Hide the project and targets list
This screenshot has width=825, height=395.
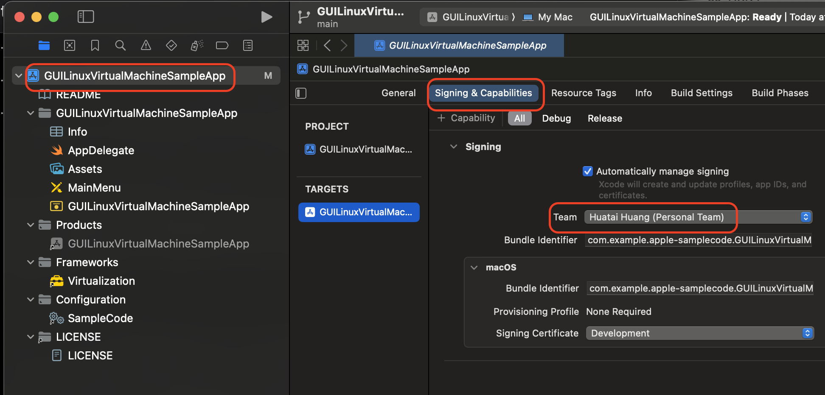click(x=301, y=93)
